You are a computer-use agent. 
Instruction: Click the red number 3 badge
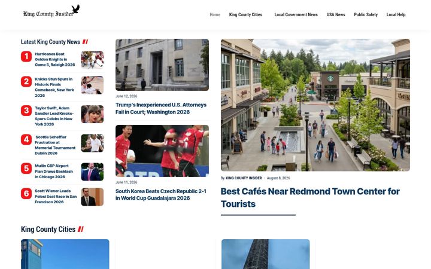pyautogui.click(x=26, y=111)
